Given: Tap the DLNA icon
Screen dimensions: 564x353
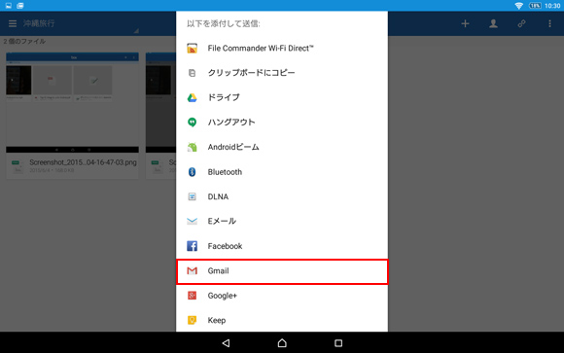Looking at the screenshot, I should 193,196.
